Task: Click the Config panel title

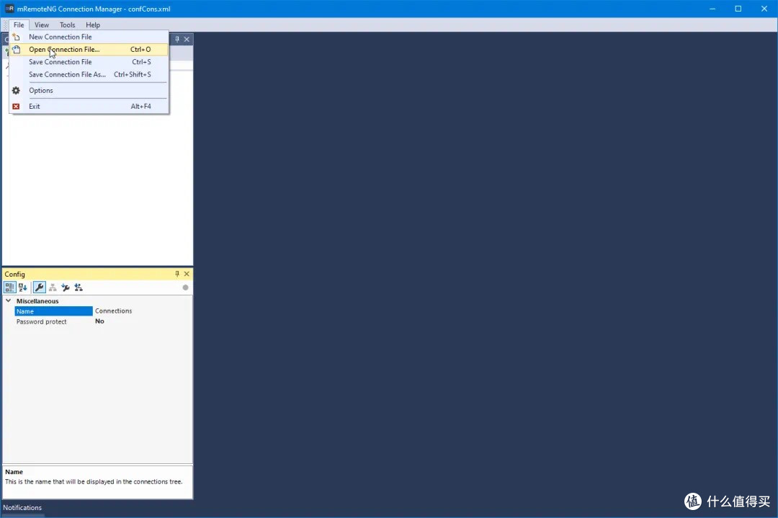Action: [x=15, y=274]
